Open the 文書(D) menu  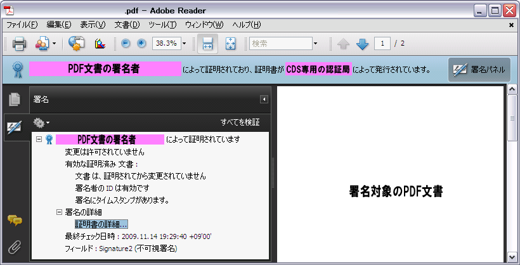tap(127, 25)
